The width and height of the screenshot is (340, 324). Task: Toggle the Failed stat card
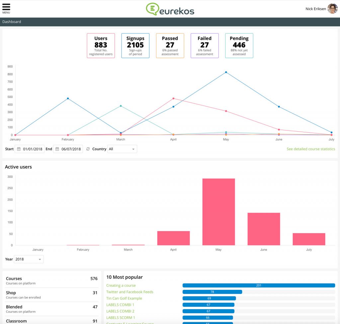(205, 46)
